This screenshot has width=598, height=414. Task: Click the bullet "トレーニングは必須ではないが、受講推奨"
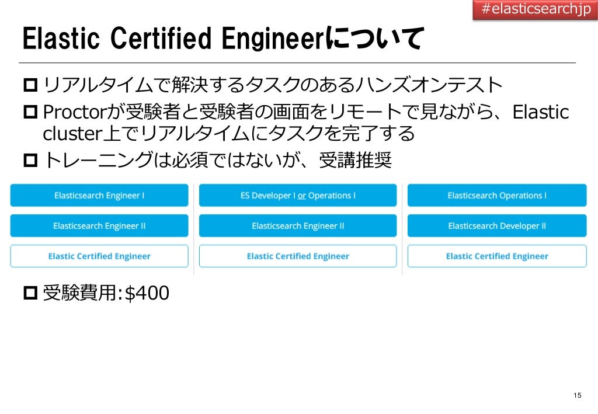click(x=217, y=160)
